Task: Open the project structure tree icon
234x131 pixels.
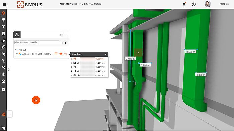Action: (17, 35)
